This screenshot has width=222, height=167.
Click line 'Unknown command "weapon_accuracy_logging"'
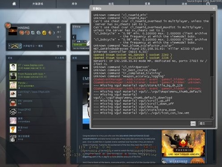pyautogui.click(x=129, y=76)
